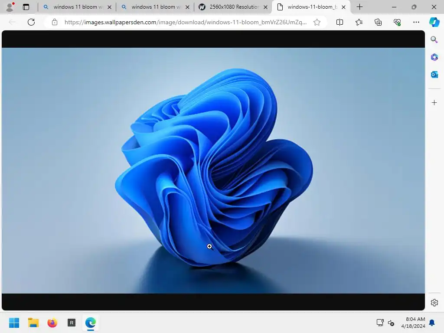Go back with the back arrow

pyautogui.click(x=12, y=22)
